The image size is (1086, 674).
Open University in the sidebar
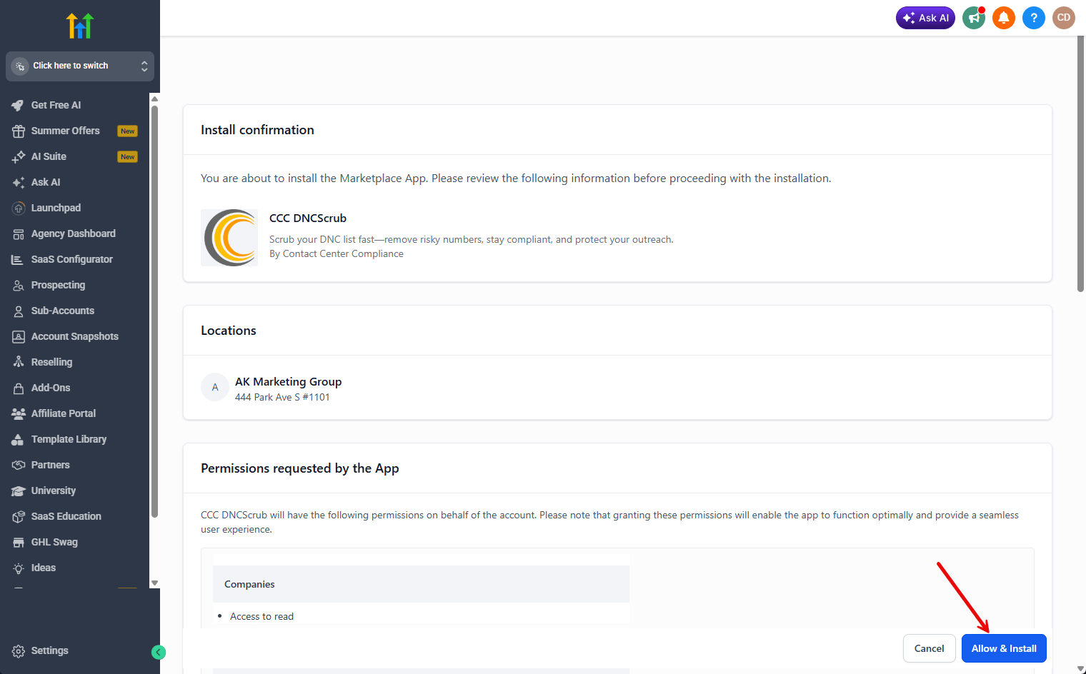pyautogui.click(x=53, y=491)
